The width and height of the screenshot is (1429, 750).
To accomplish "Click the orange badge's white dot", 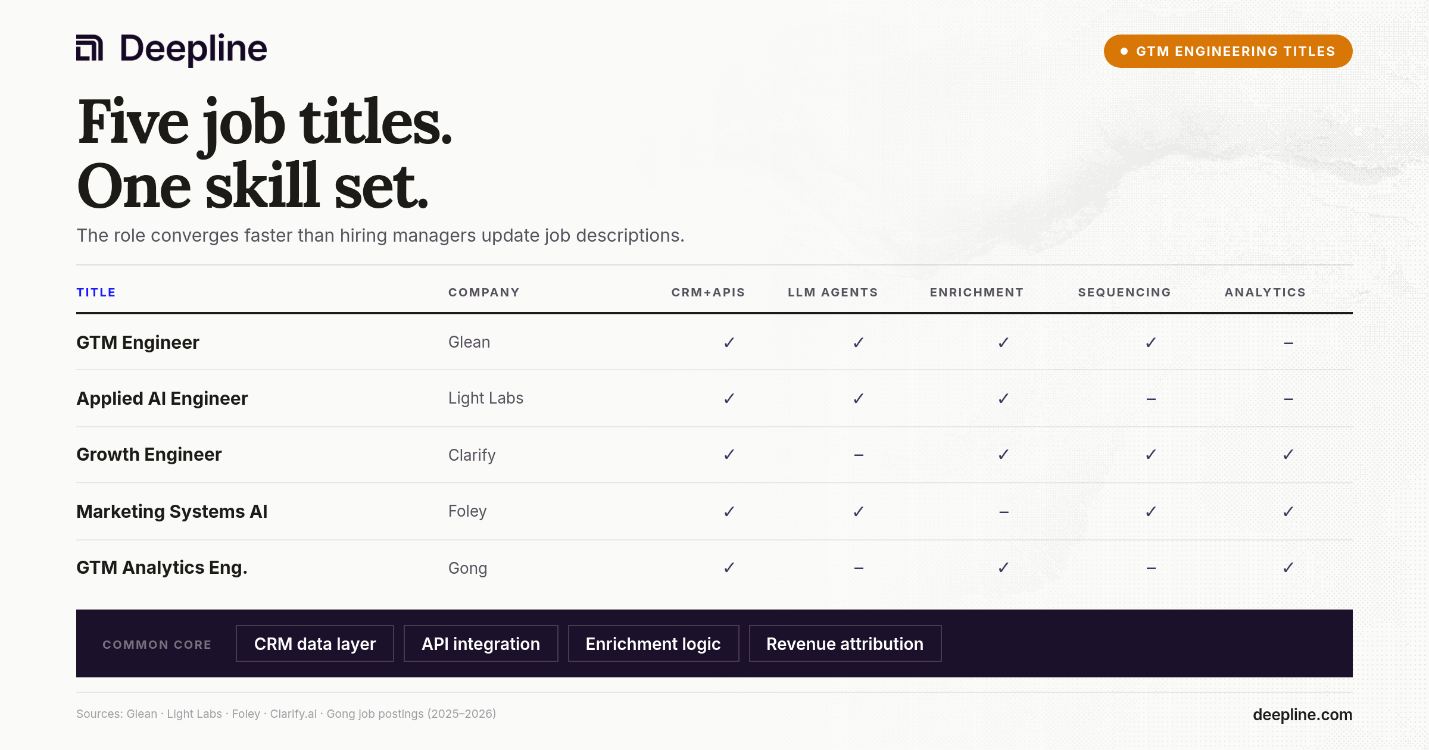I will point(1124,51).
